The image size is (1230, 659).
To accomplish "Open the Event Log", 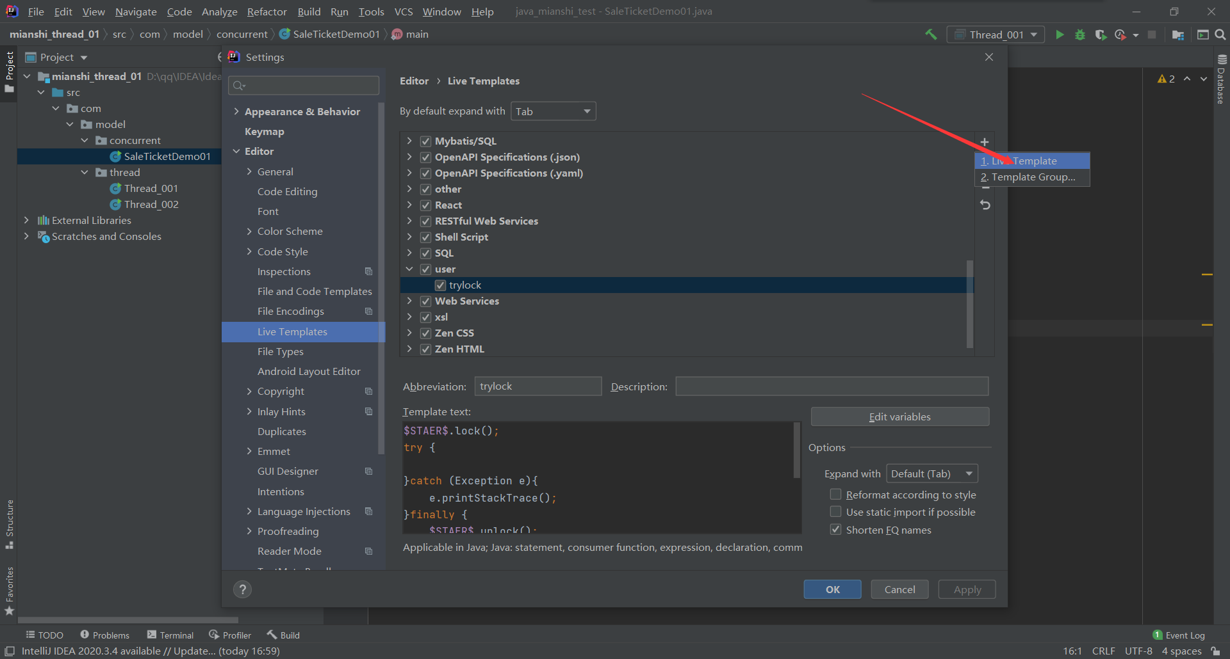I will coord(1179,635).
